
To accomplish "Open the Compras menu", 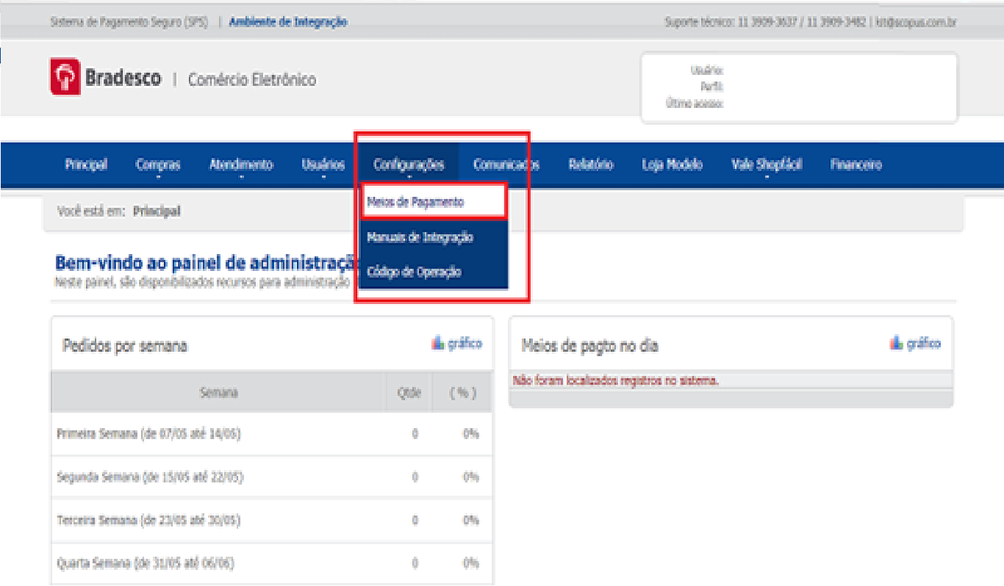I will tap(158, 164).
